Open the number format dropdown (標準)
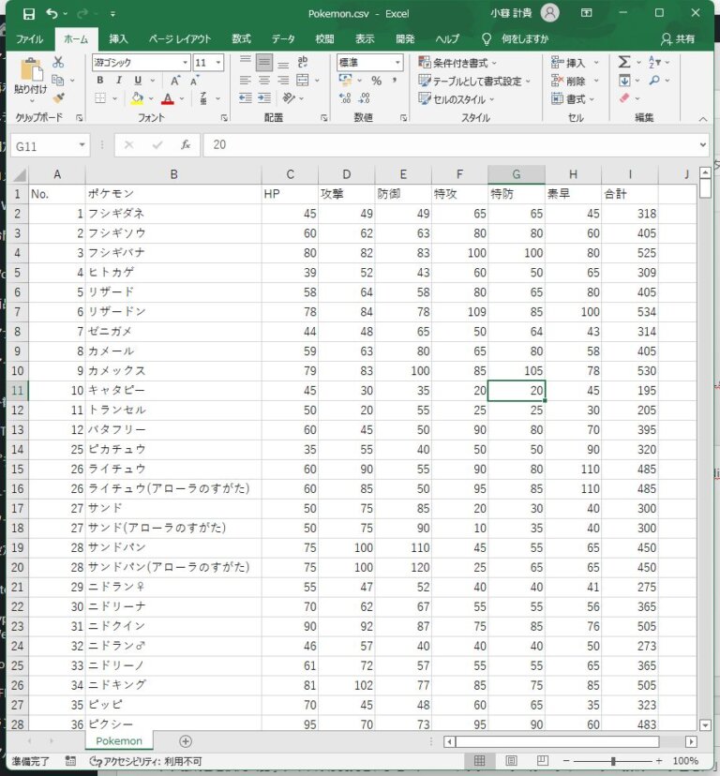This screenshot has width=720, height=776. click(397, 63)
